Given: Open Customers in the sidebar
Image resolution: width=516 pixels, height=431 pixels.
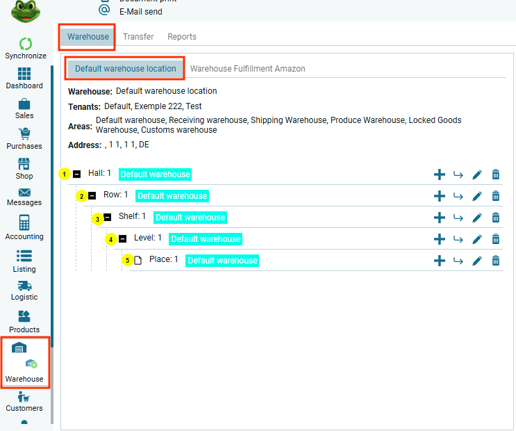Looking at the screenshot, I should point(24,401).
